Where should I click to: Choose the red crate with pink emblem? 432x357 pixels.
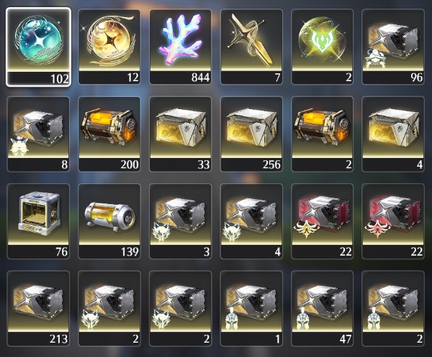(393, 221)
